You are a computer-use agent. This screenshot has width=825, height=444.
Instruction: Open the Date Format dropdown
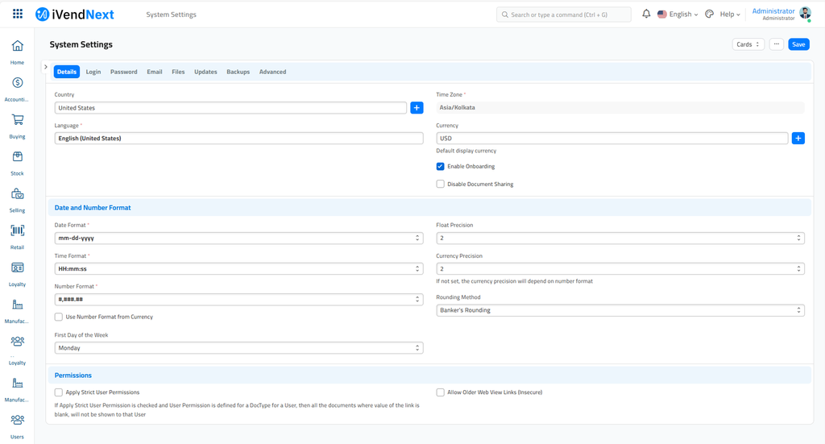click(238, 239)
